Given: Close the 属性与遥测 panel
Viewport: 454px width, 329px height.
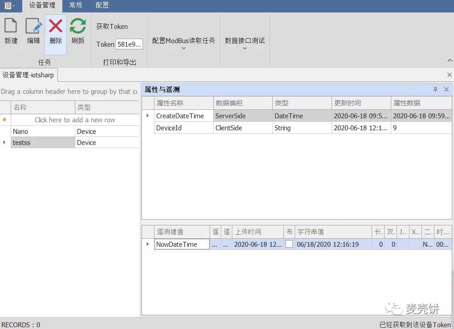Looking at the screenshot, I should [446, 90].
